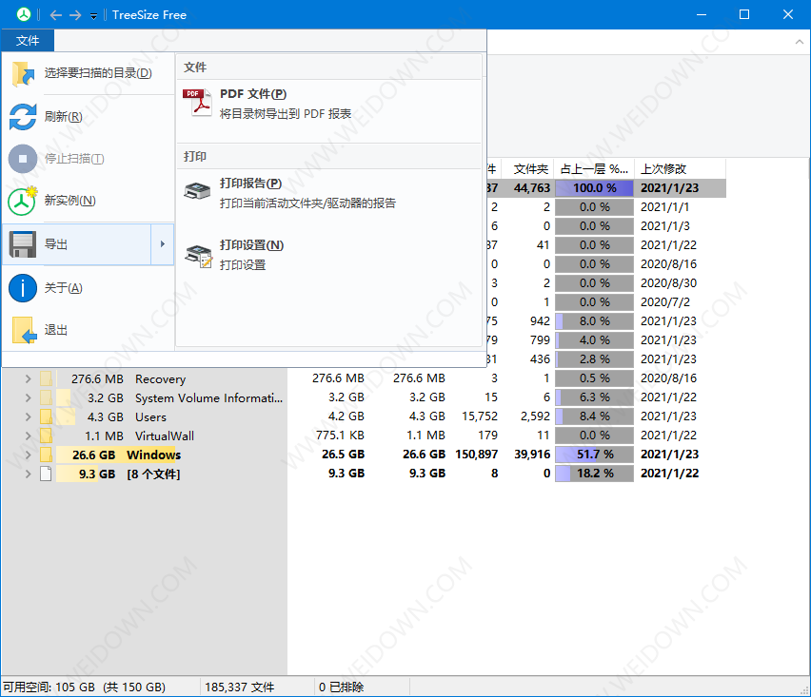Click the floppy disk export icon
This screenshot has height=697, width=811.
point(23,244)
